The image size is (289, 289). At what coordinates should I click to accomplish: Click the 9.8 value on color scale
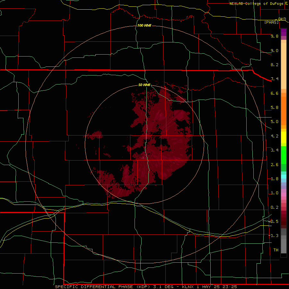275,36
